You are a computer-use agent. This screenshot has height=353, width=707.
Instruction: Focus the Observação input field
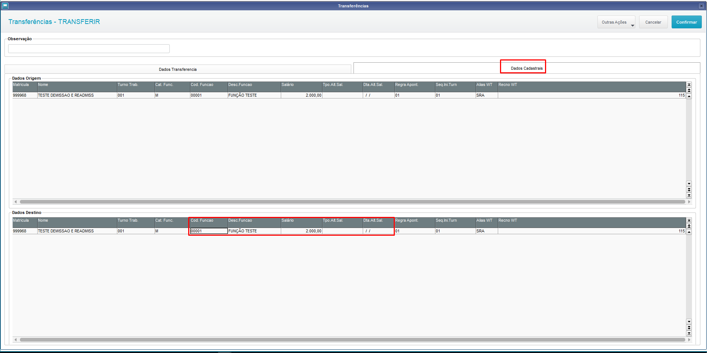(x=89, y=49)
